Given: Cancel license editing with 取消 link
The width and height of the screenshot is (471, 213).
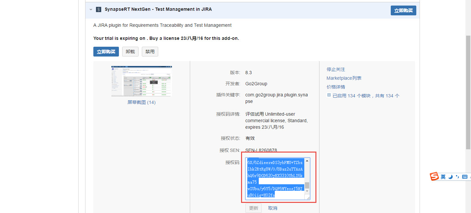Looking at the screenshot, I should (273, 208).
